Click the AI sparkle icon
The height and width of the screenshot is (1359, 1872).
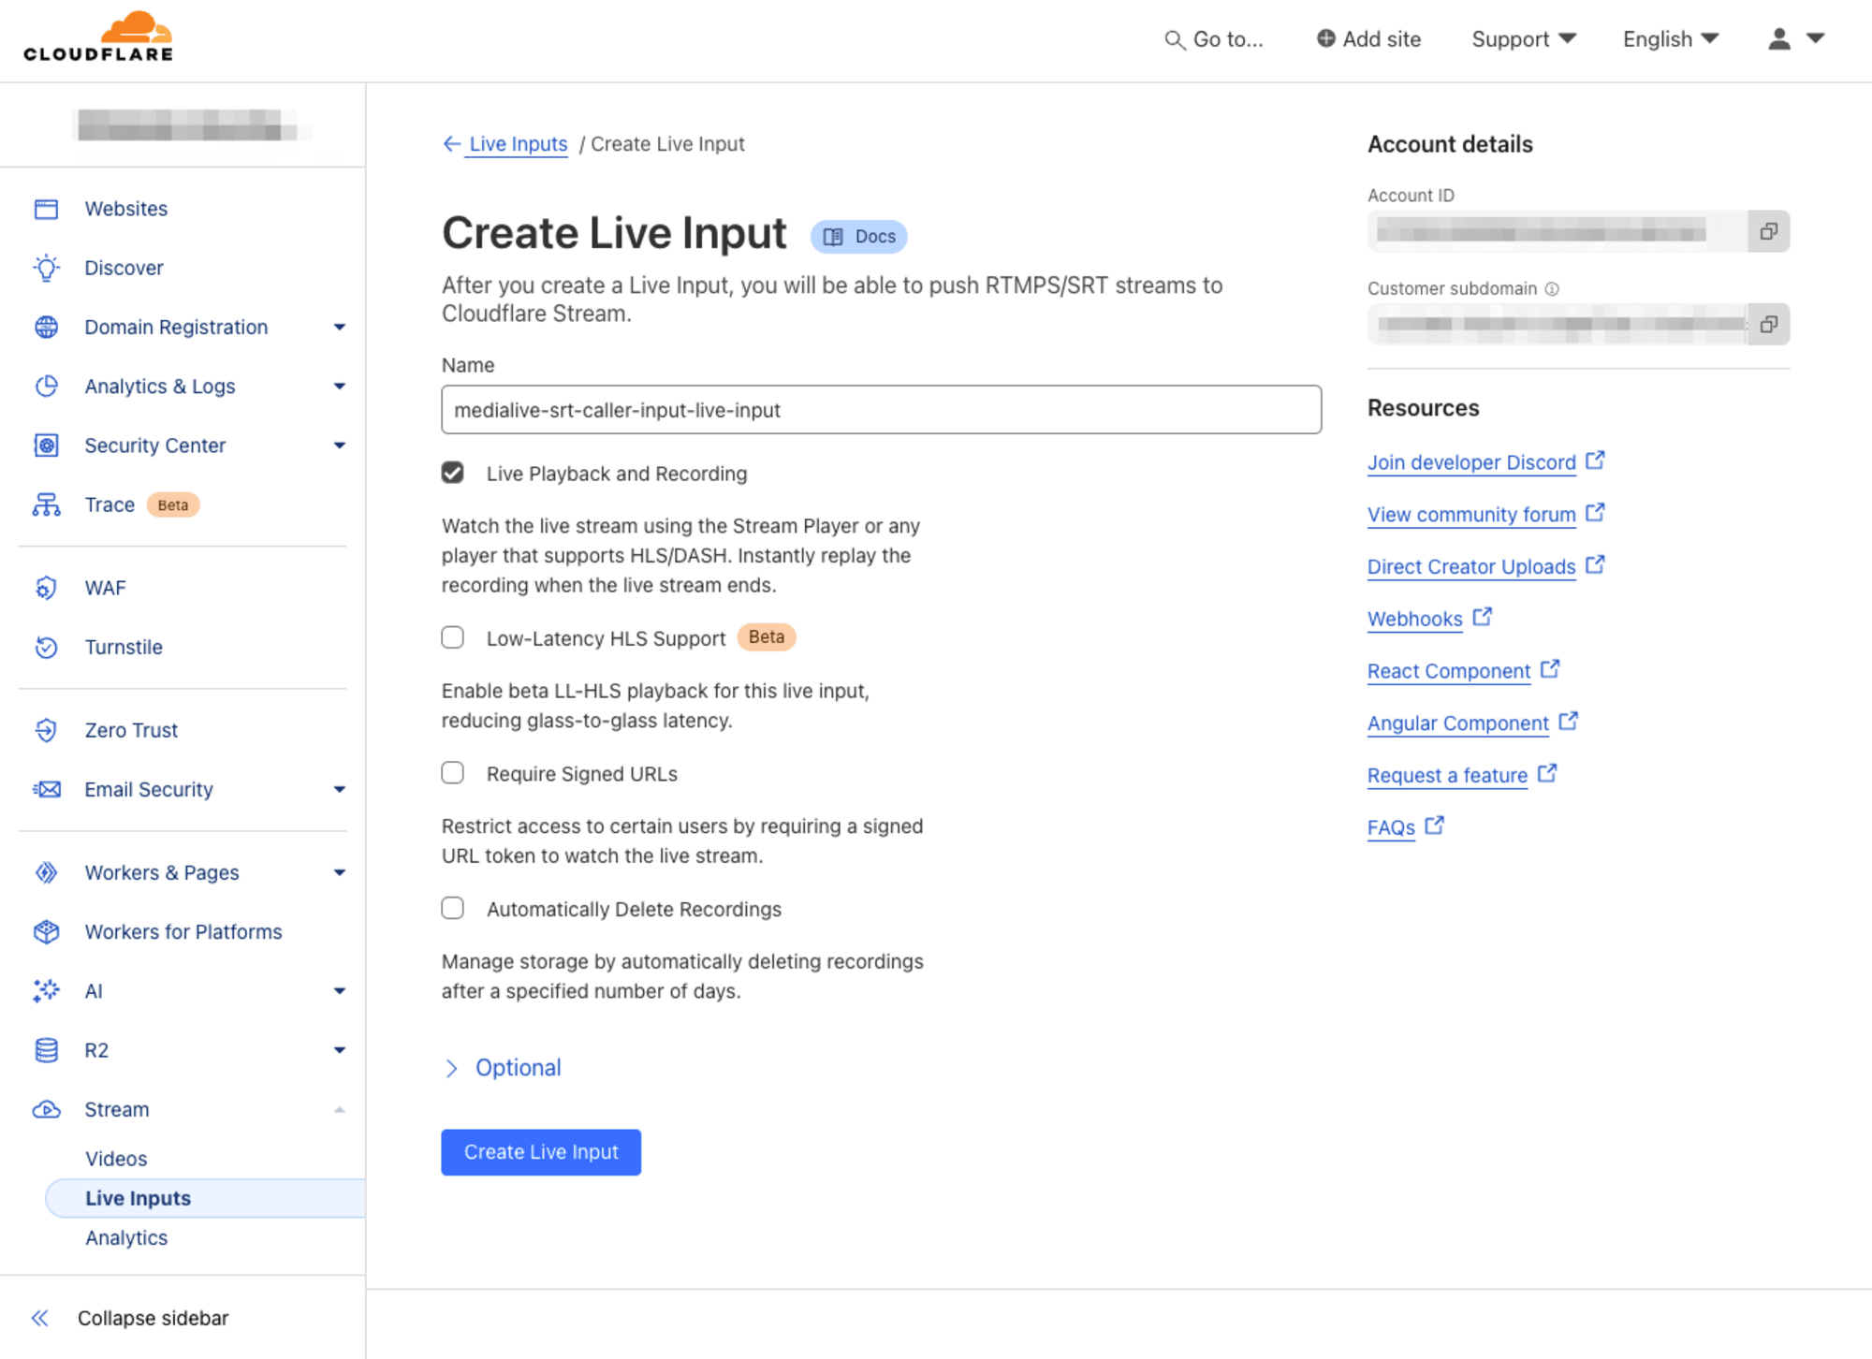pos(46,990)
